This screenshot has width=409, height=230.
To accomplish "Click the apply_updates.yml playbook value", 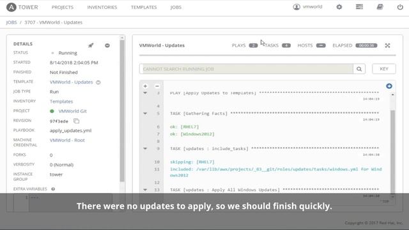I will 71,130.
